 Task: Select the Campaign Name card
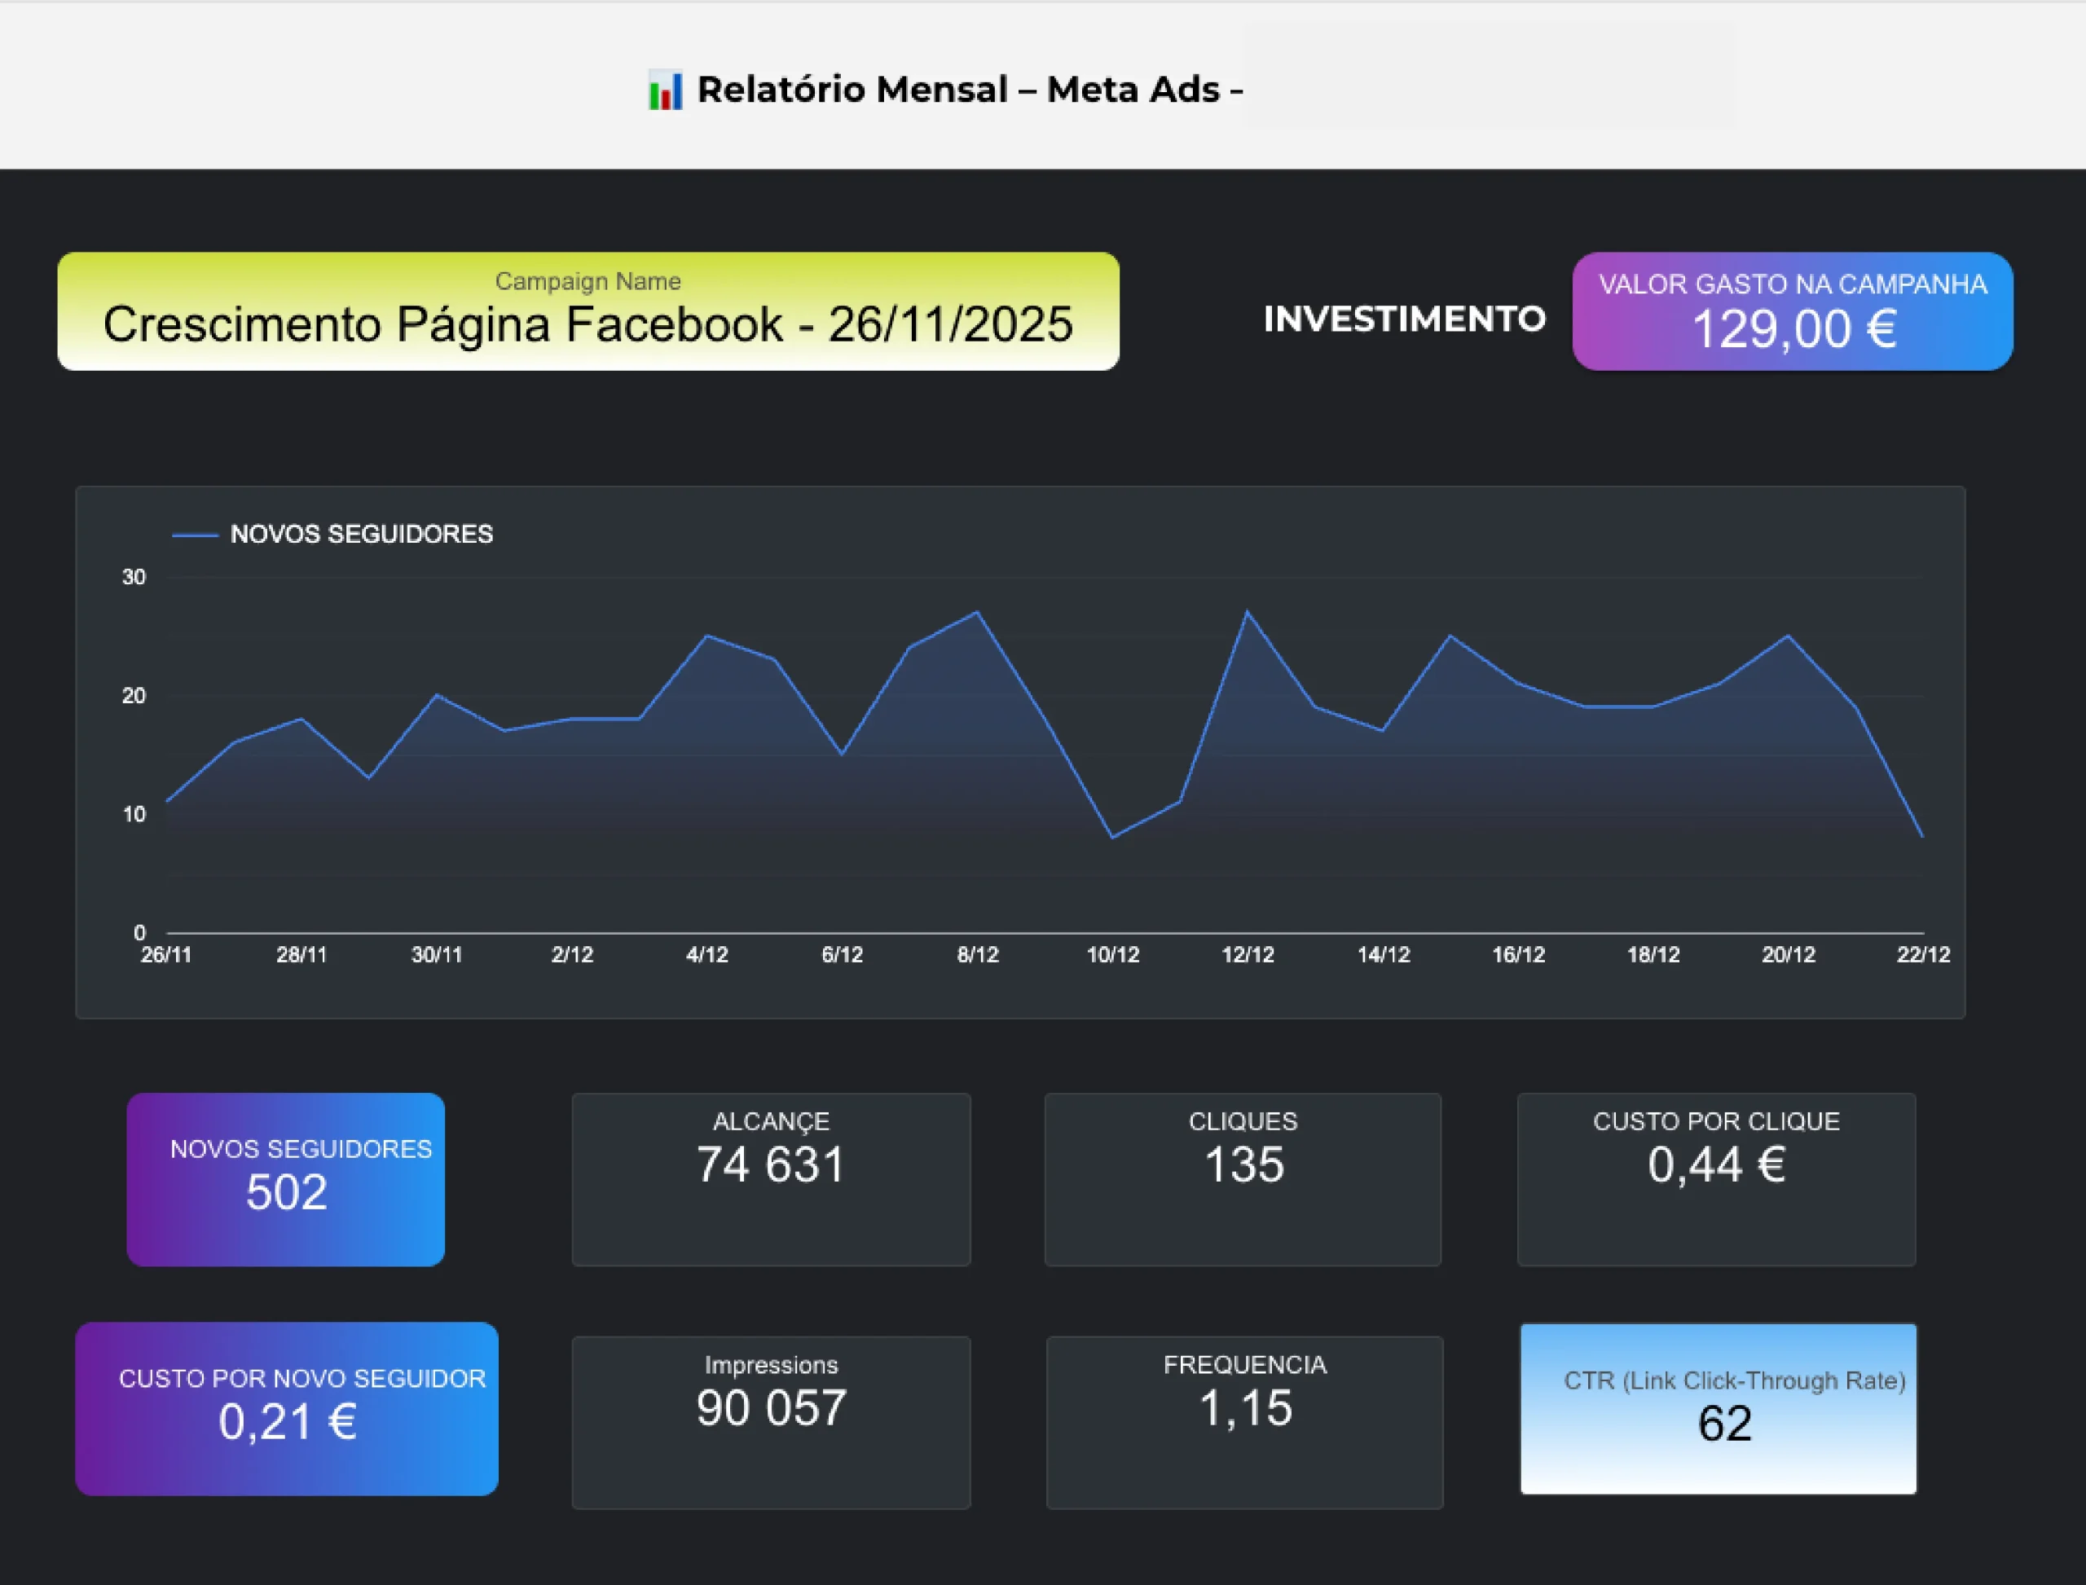pyautogui.click(x=588, y=311)
